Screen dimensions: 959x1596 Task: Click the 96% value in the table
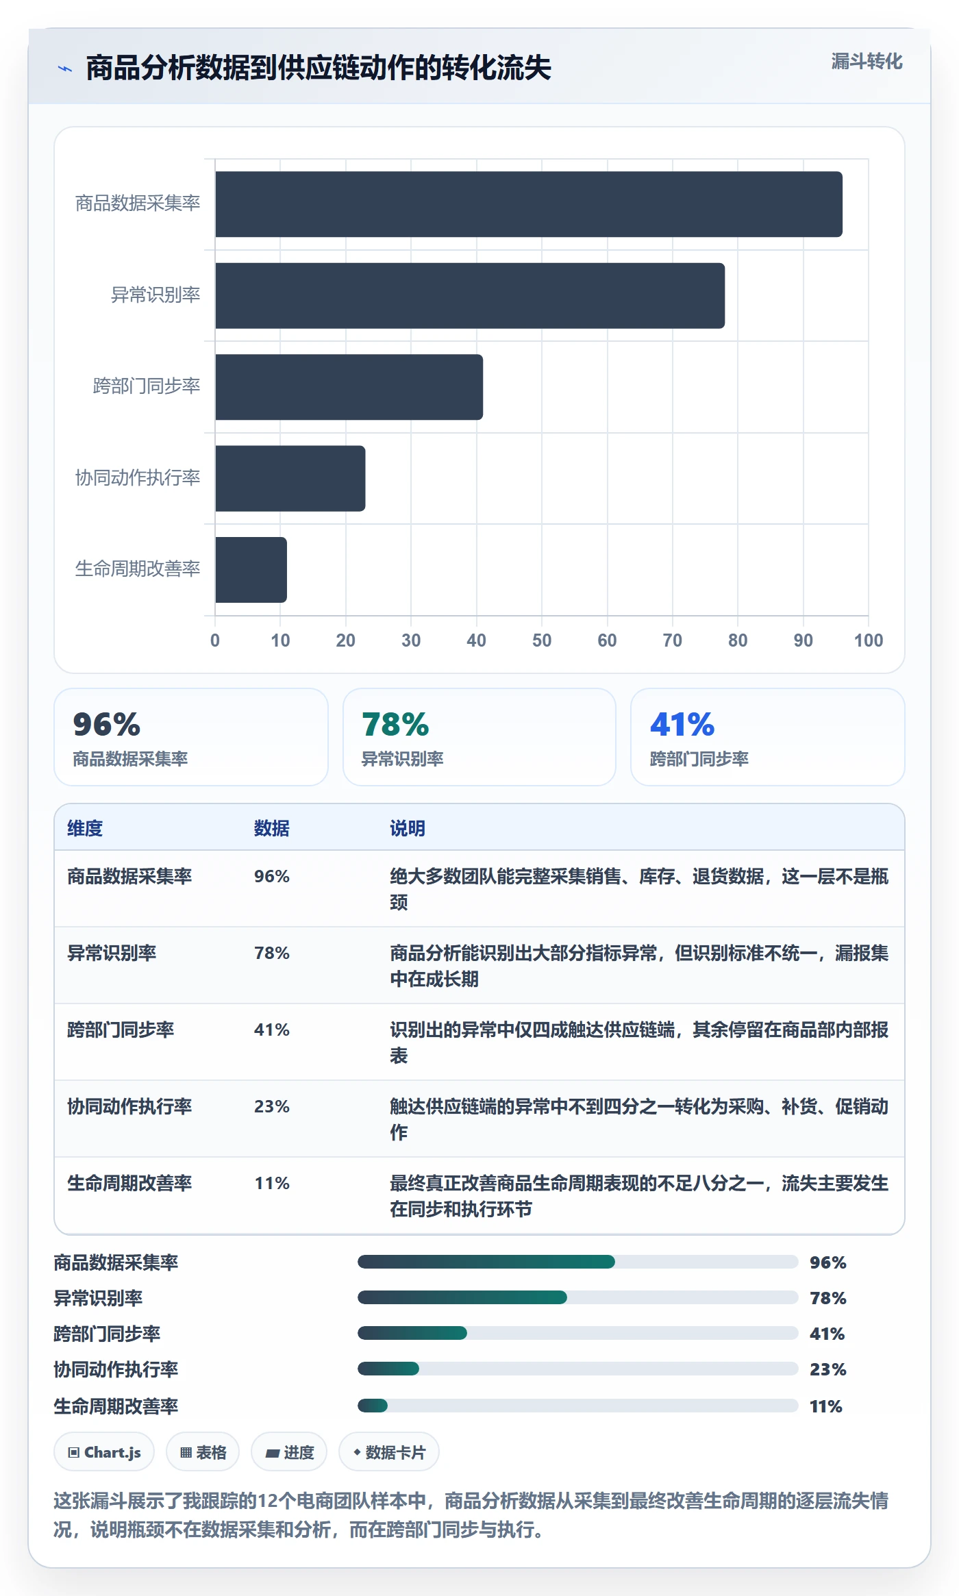coord(272,876)
